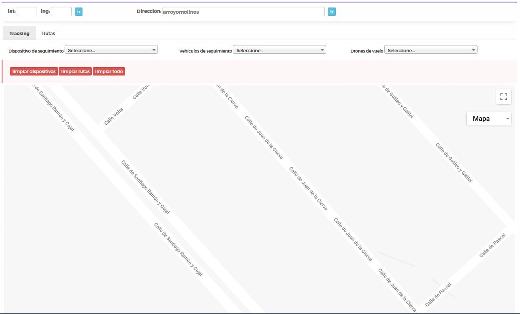Expand Vehiculos de seguimiento dropdown
The image size is (520, 314).
point(279,50)
